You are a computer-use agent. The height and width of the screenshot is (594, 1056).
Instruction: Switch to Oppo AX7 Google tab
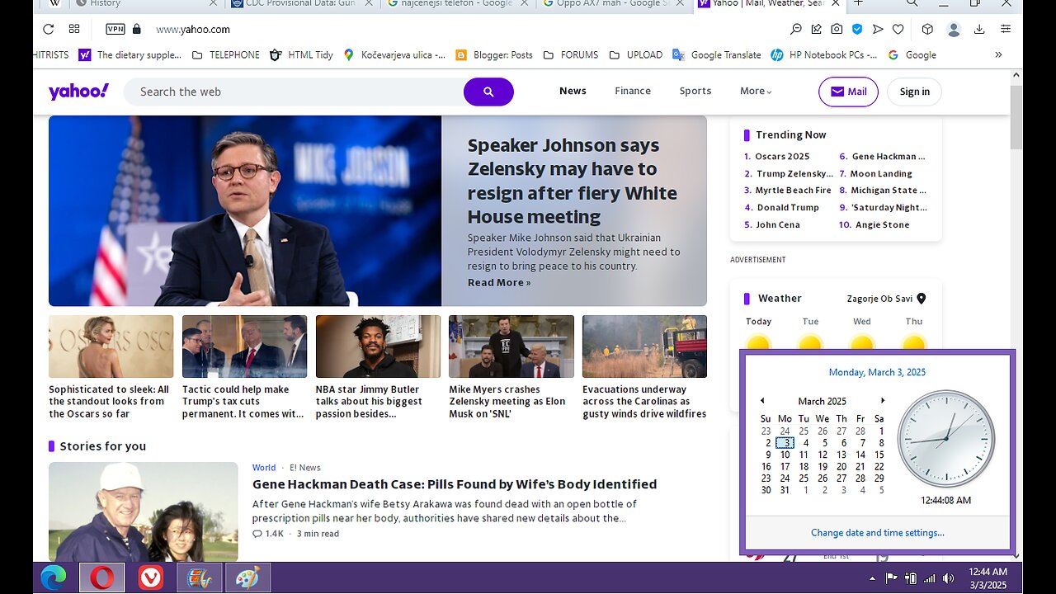[611, 3]
